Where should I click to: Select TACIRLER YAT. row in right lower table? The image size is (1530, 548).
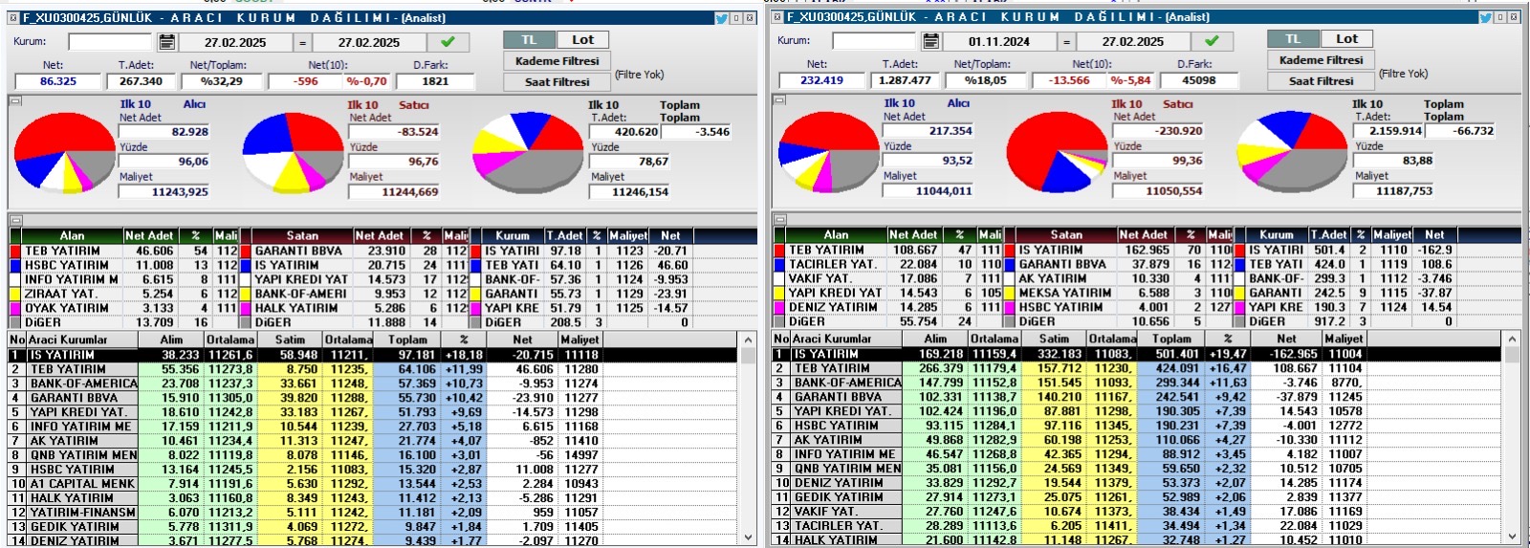click(x=1138, y=526)
